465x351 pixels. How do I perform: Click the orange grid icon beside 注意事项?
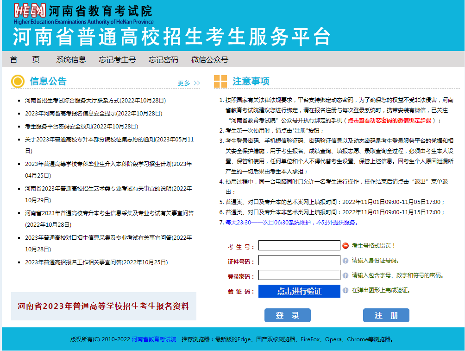click(220, 82)
